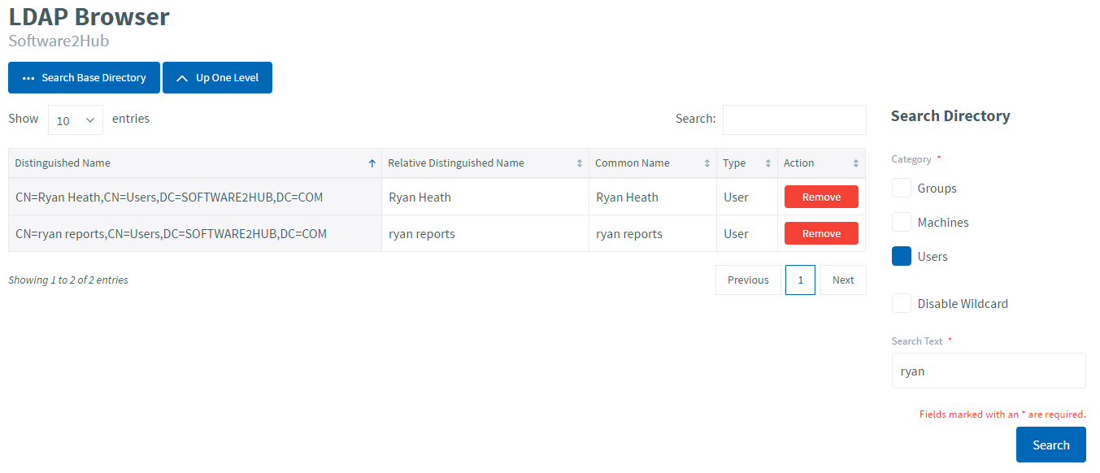1100x473 pixels.
Task: Uncheck the Users category checkbox
Action: tap(902, 257)
